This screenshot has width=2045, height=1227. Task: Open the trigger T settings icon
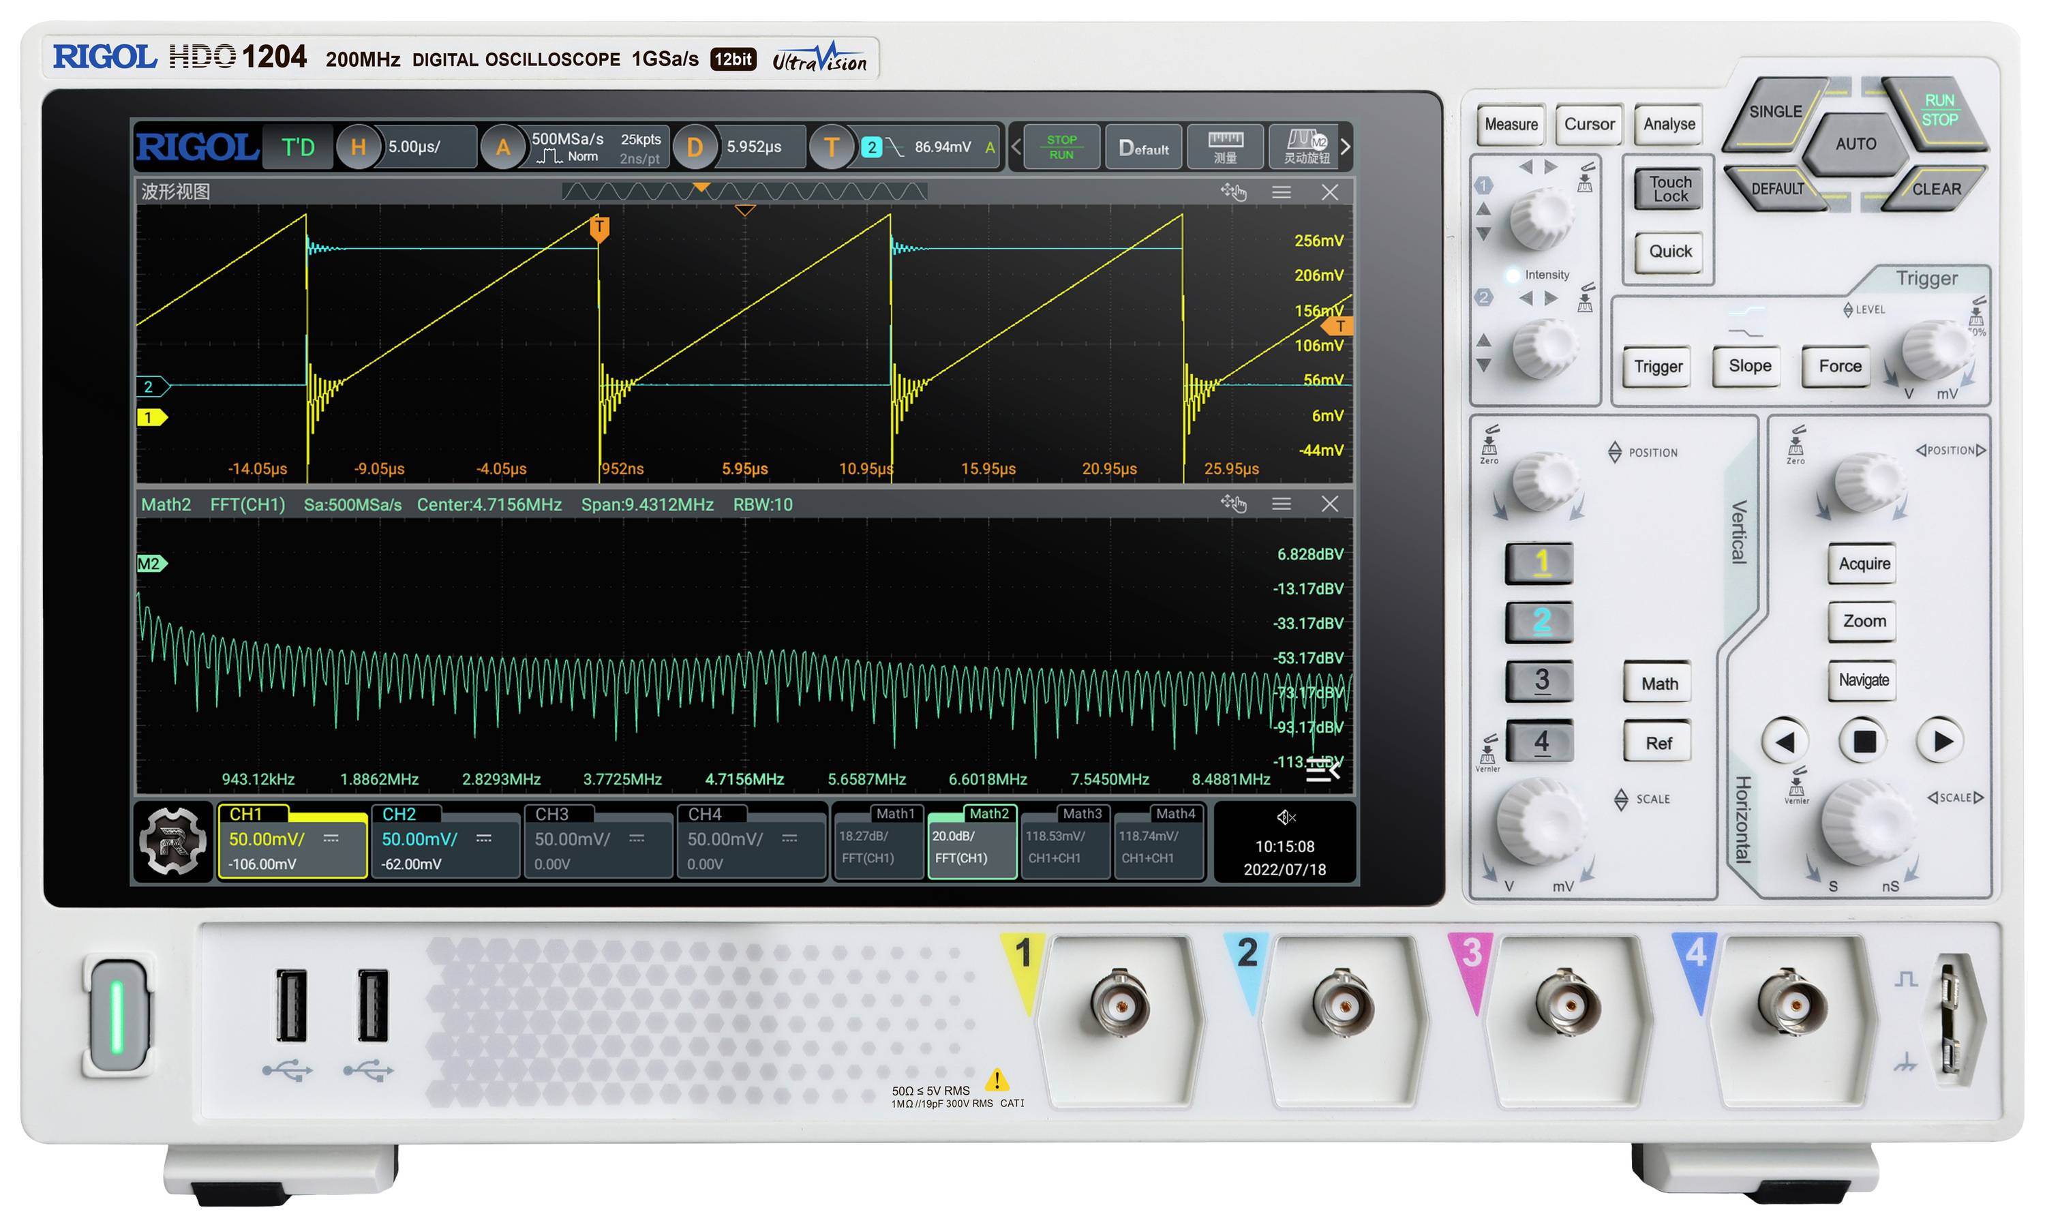pos(831,147)
